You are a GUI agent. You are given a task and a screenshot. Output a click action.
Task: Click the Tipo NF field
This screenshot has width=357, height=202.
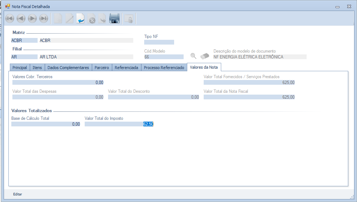159,42
